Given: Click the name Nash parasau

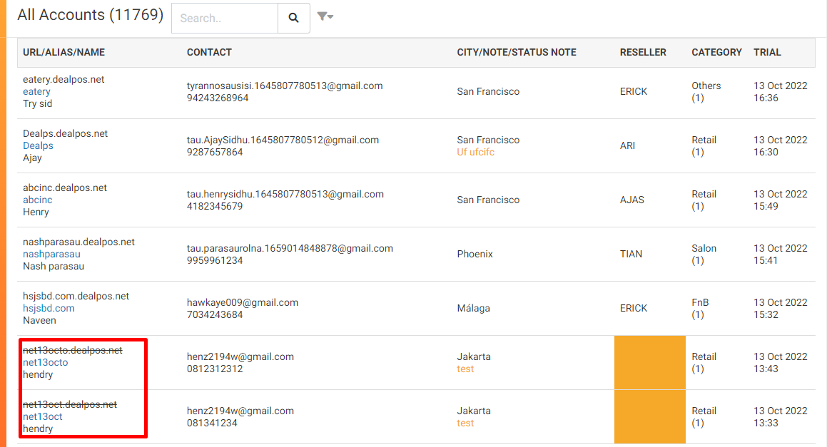Looking at the screenshot, I should point(54,266).
